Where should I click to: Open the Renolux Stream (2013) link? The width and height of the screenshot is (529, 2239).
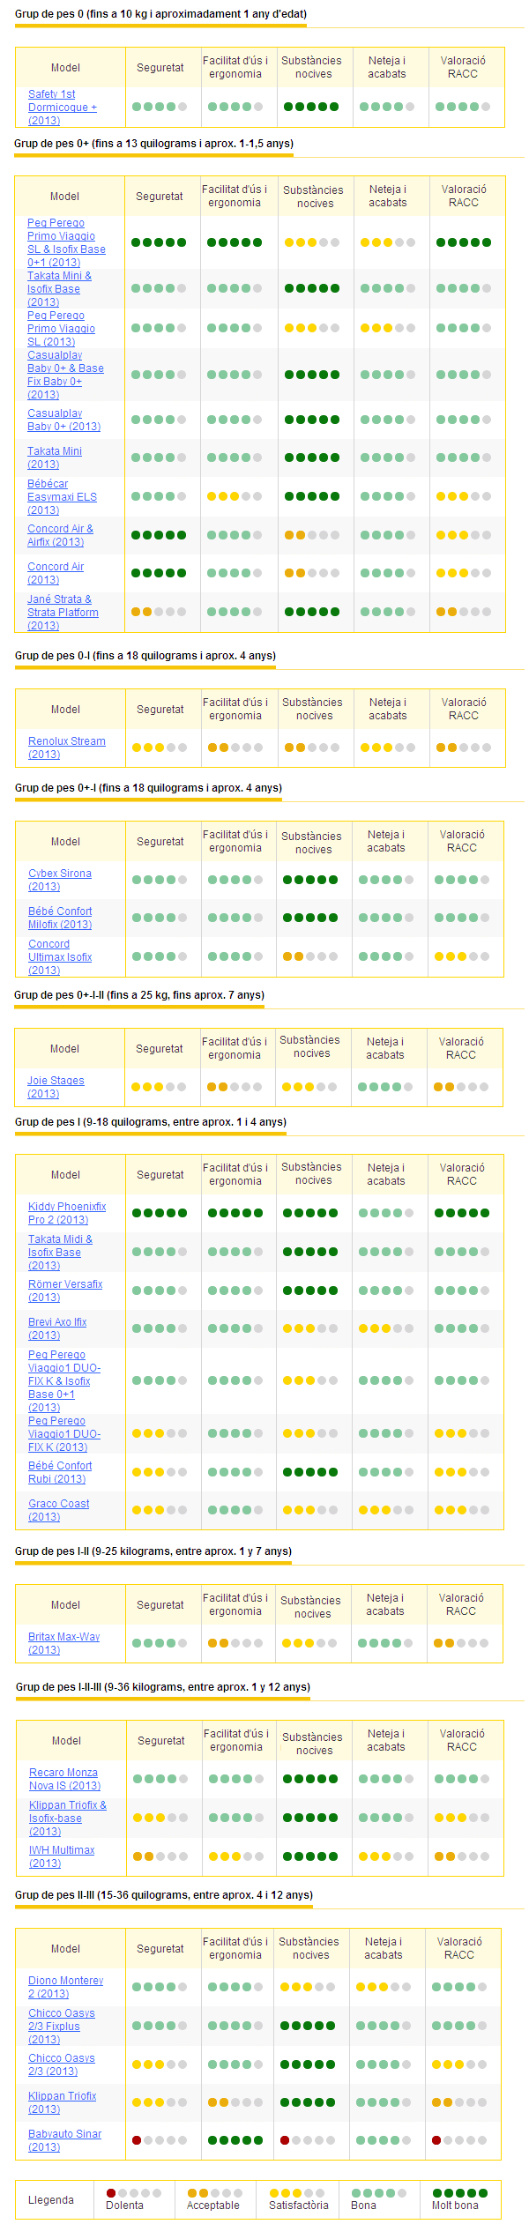[x=67, y=748]
